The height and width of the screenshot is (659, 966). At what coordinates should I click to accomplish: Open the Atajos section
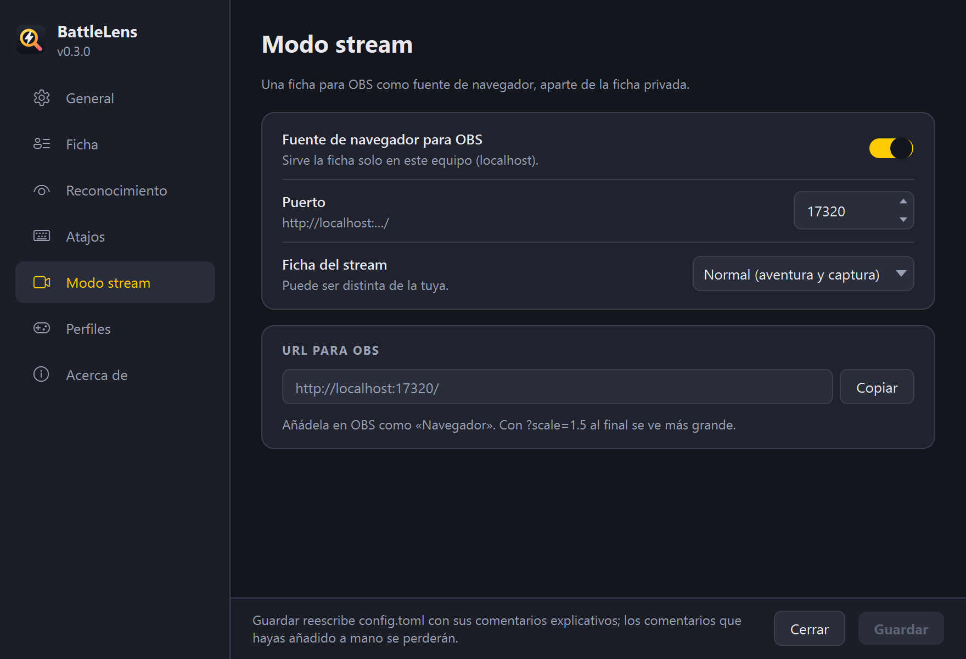click(x=115, y=237)
